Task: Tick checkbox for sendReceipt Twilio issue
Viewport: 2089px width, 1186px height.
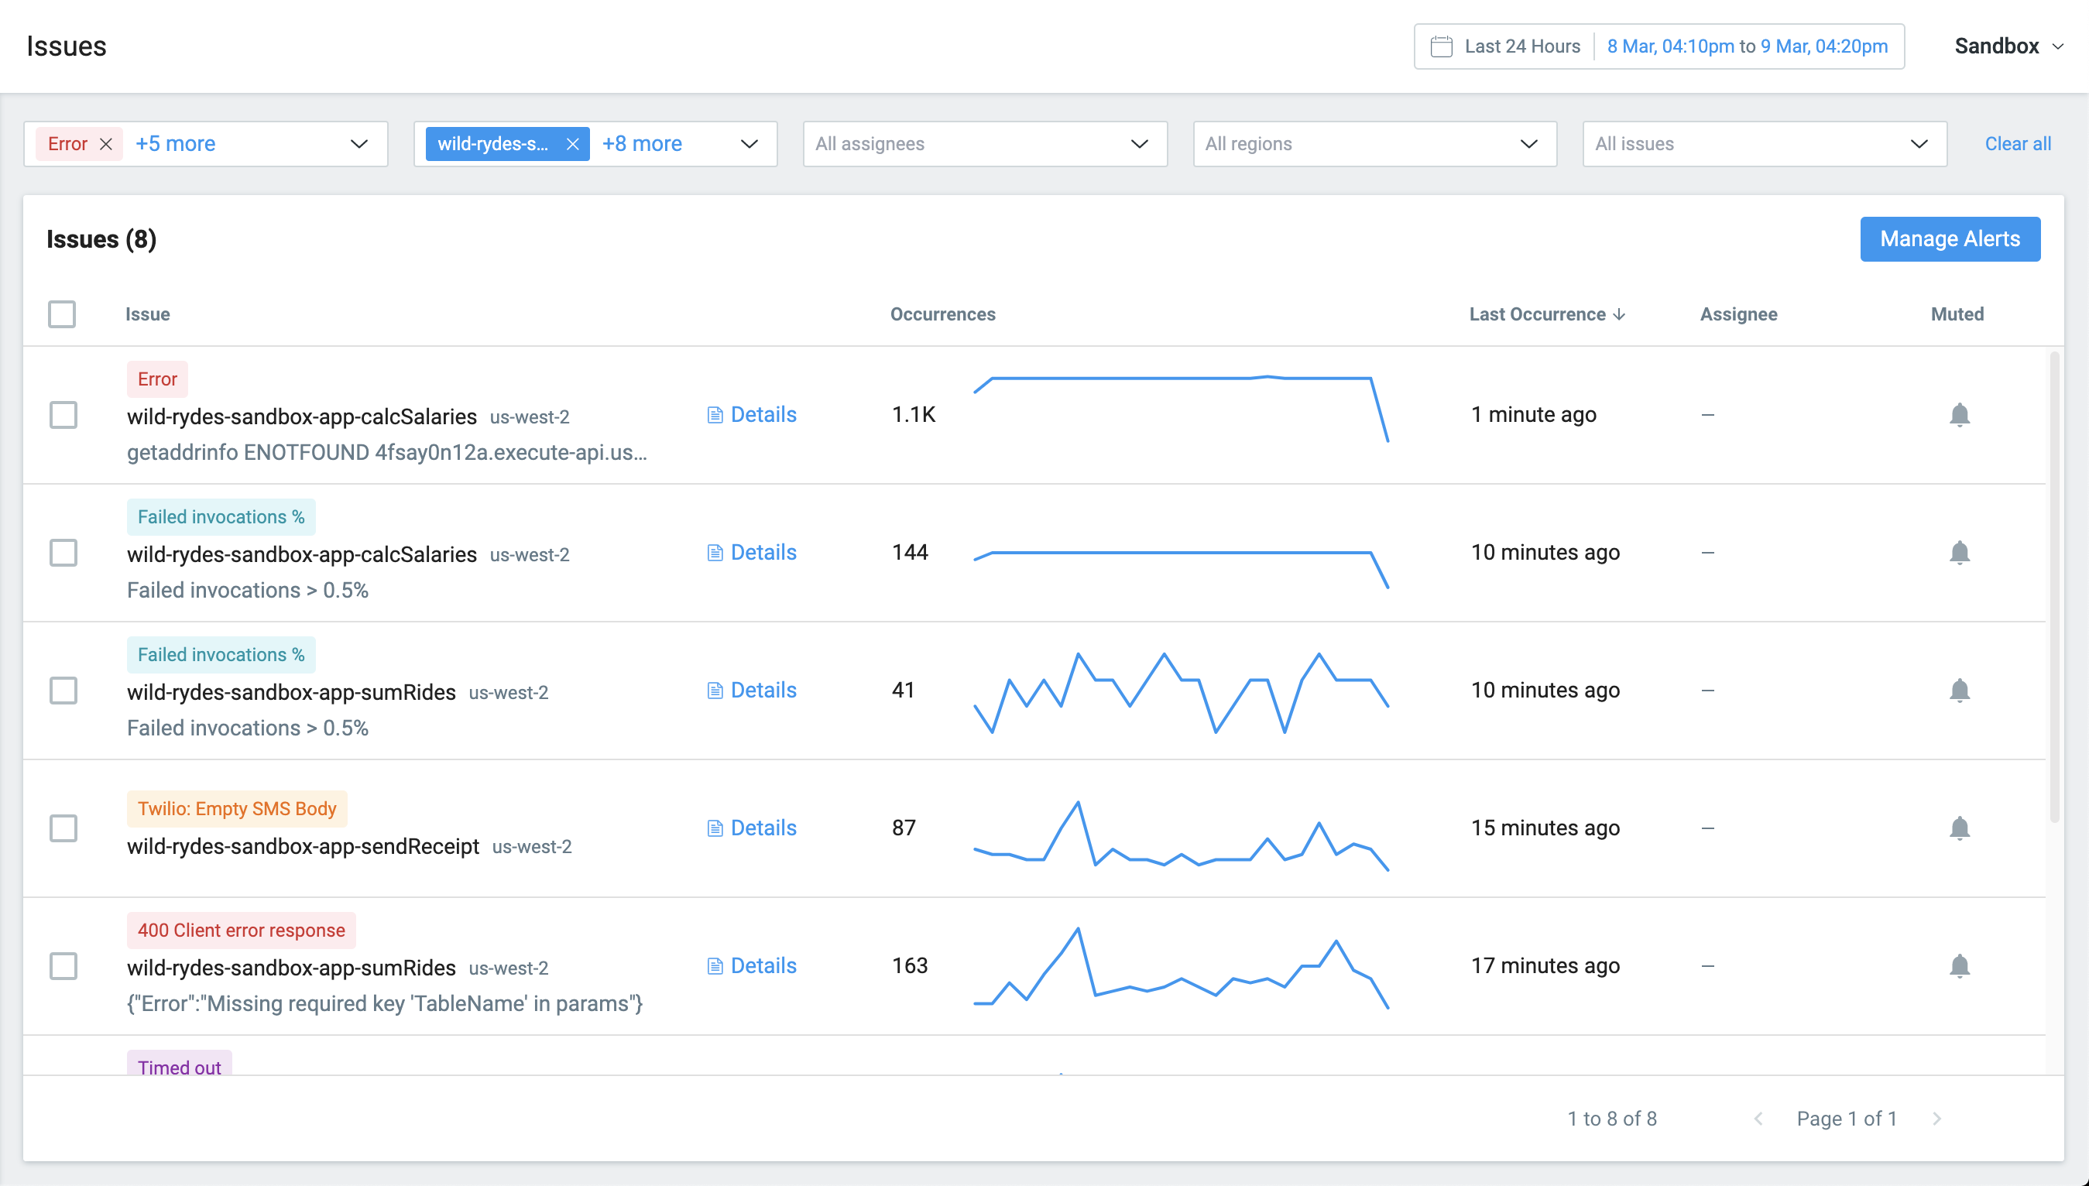Action: (x=63, y=828)
